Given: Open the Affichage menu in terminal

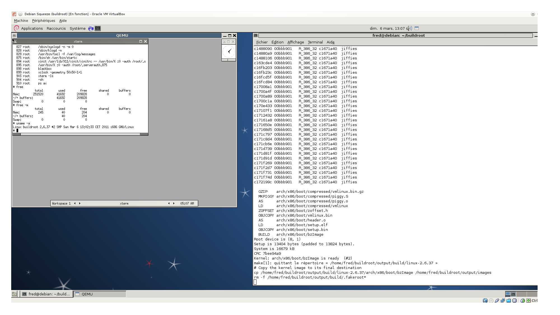Looking at the screenshot, I should [295, 42].
